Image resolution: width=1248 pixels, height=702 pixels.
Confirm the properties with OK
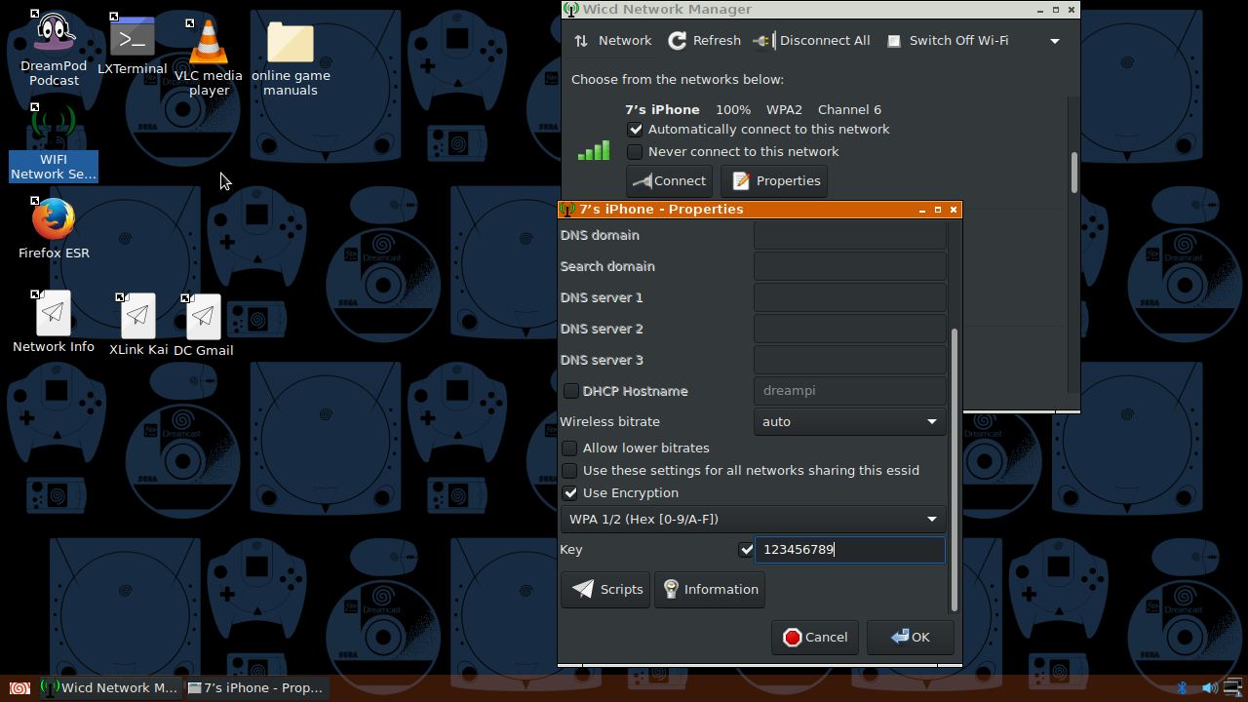[x=911, y=638]
